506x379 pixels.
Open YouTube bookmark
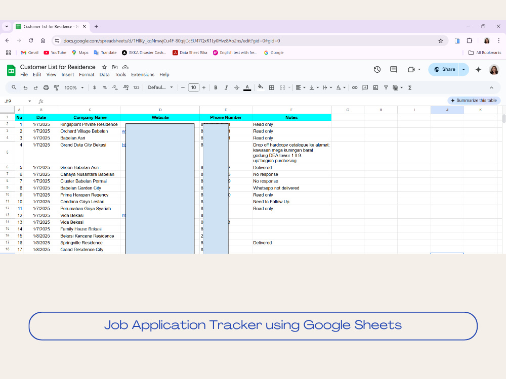coord(55,53)
